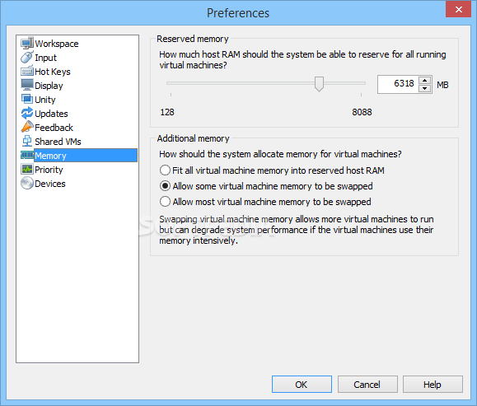Click the Priority graph icon
The width and height of the screenshot is (477, 406).
[x=27, y=169]
